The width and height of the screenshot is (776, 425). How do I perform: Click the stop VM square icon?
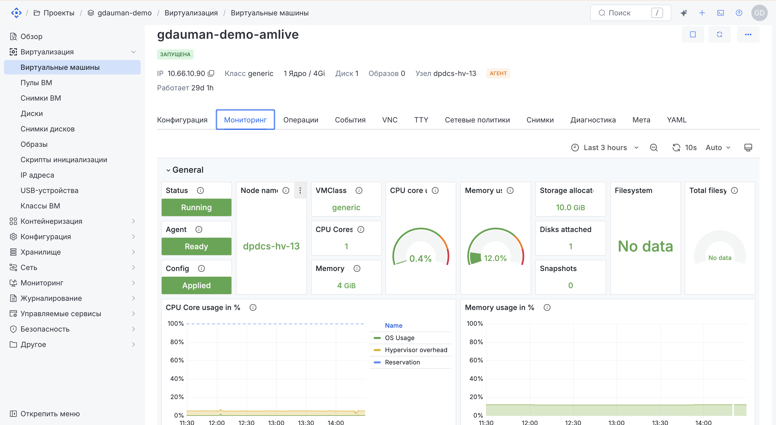click(693, 34)
